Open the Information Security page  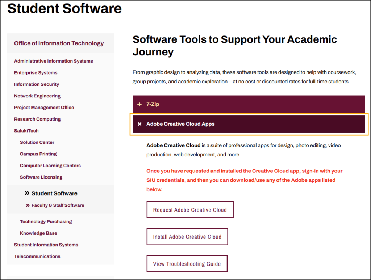pos(36,84)
